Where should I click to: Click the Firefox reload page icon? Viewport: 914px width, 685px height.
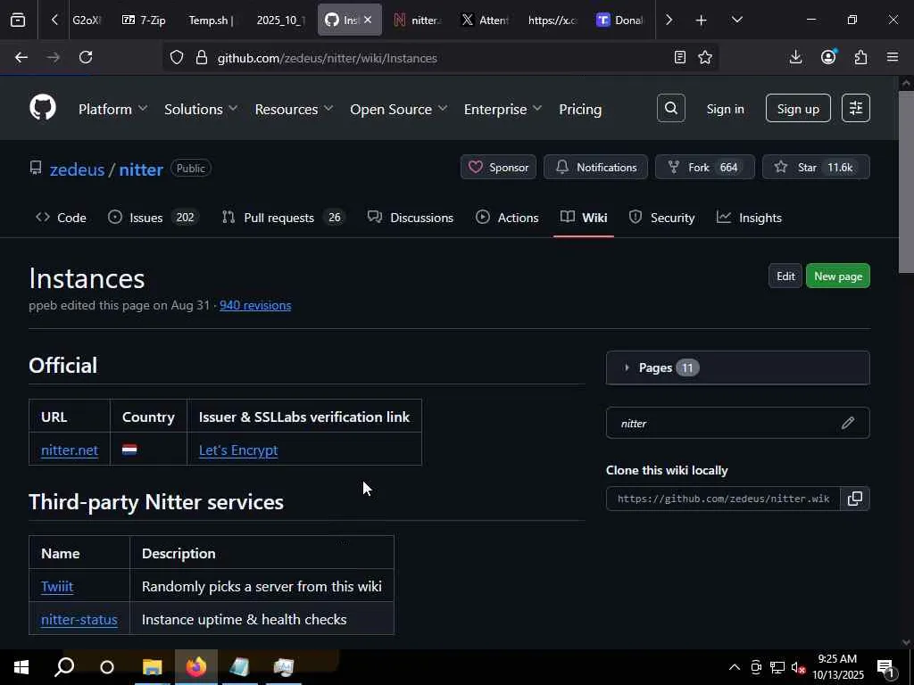point(86,57)
